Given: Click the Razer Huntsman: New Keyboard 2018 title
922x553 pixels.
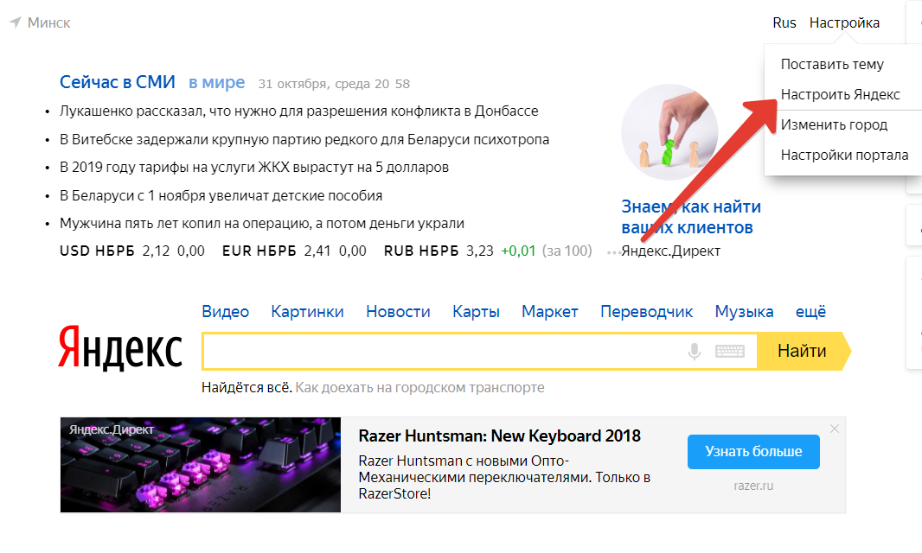Looking at the screenshot, I should 499,436.
